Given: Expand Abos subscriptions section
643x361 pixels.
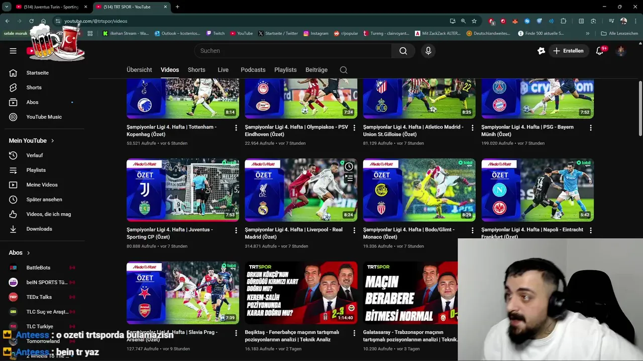Looking at the screenshot, I should tap(19, 253).
